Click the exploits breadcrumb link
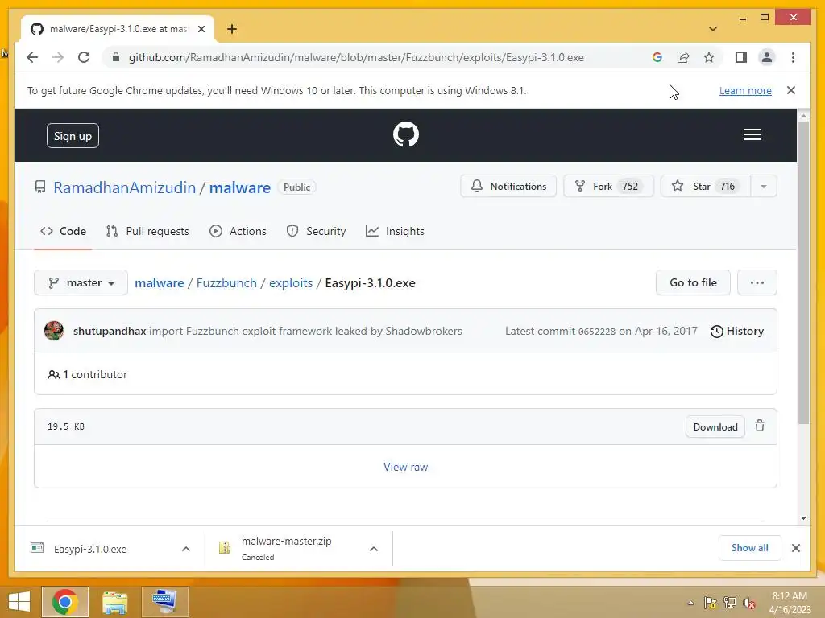Image resolution: width=825 pixels, height=618 pixels. pyautogui.click(x=291, y=282)
